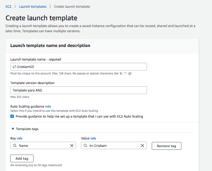Clear the Name key field with X icon
212x171 pixels.
coord(72,146)
